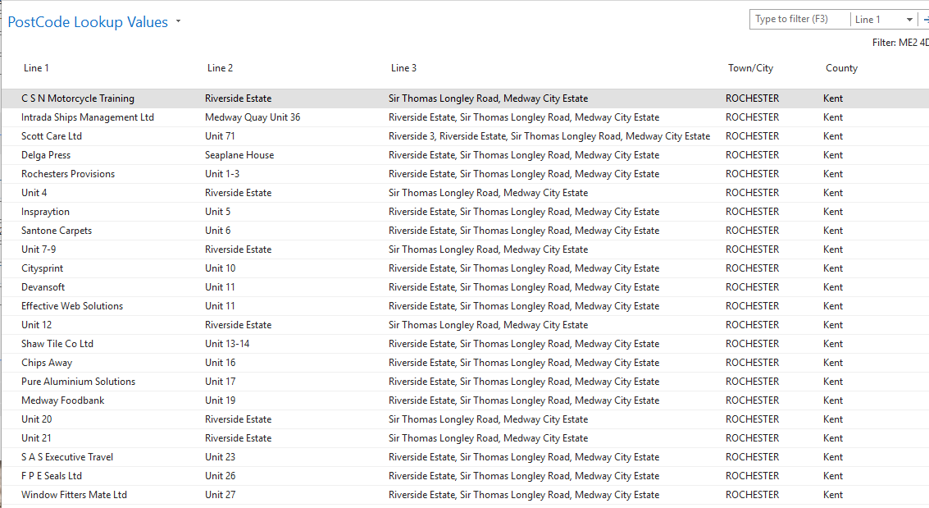The image size is (929, 508).
Task: Sort by the County column header
Action: click(841, 68)
